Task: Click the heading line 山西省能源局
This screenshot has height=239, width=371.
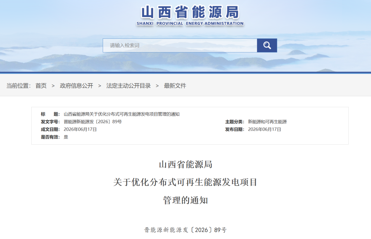Action: (185, 164)
